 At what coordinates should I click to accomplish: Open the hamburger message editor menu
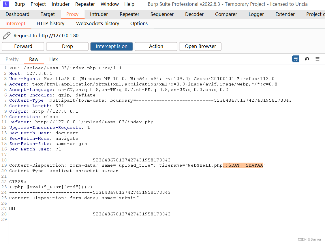pos(317,59)
